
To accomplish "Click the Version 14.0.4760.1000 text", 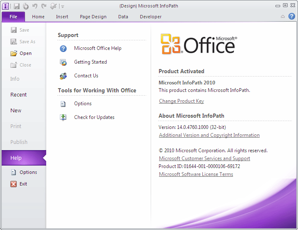I will coord(192,127).
